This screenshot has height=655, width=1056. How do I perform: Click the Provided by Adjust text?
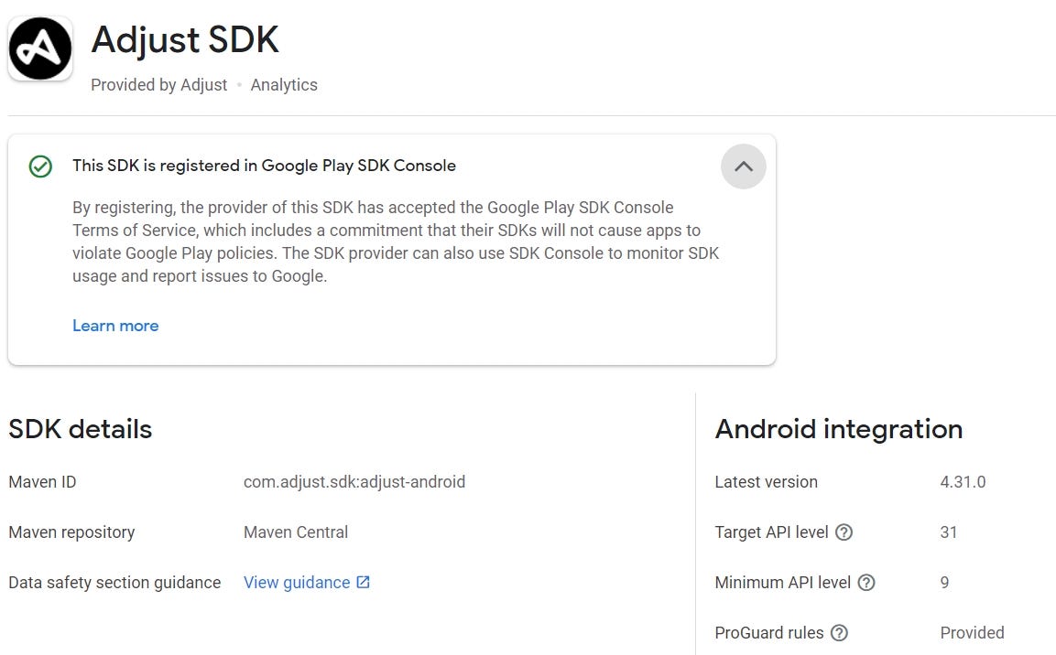coord(158,84)
